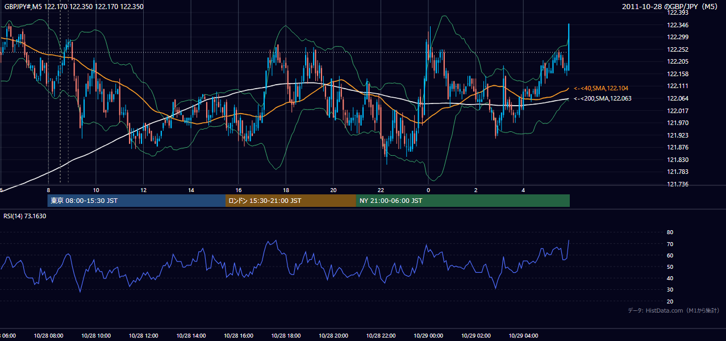Viewport: 726px width, 341px height.
Task: Click price axis value 121.970
Action: pyautogui.click(x=677, y=123)
